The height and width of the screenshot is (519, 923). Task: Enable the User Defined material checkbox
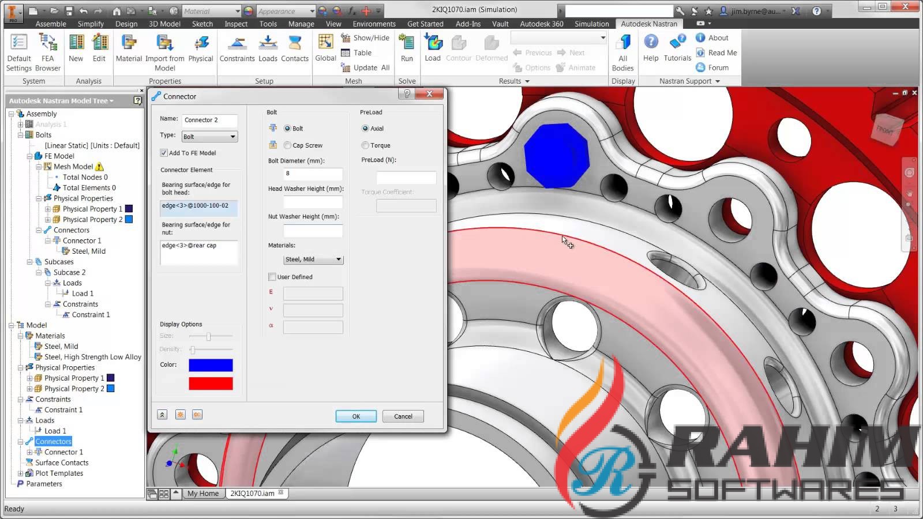click(x=272, y=277)
